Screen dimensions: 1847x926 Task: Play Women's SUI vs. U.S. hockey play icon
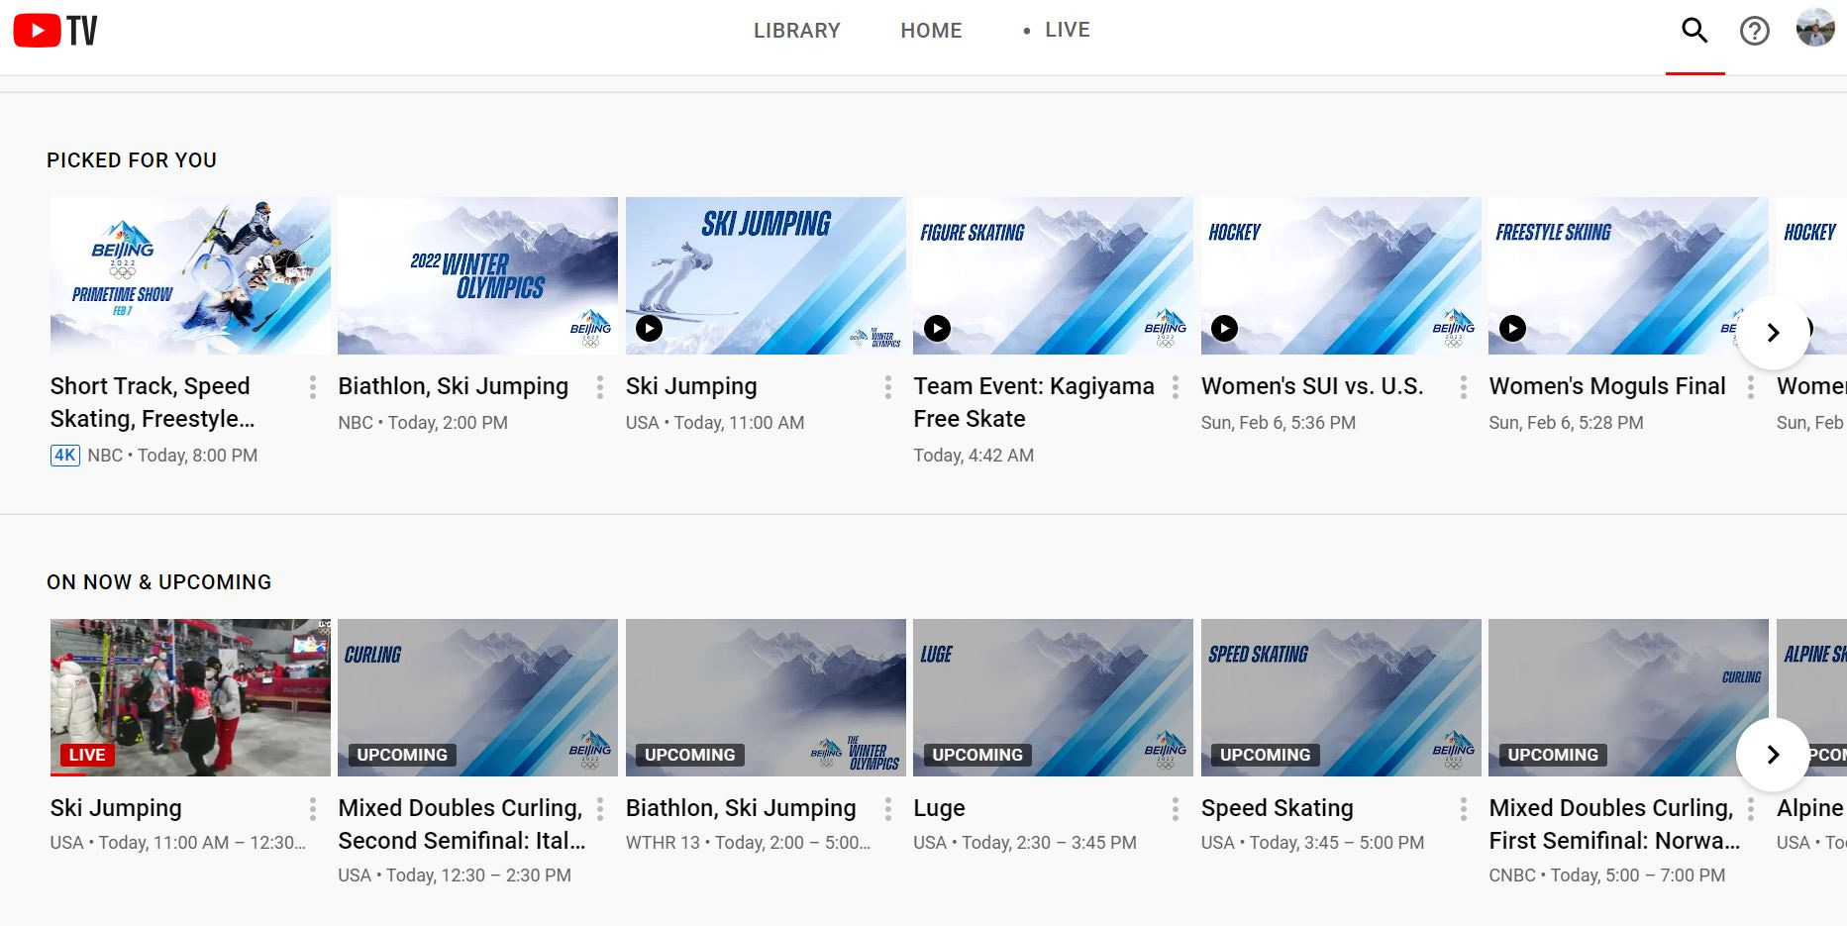(x=1224, y=328)
